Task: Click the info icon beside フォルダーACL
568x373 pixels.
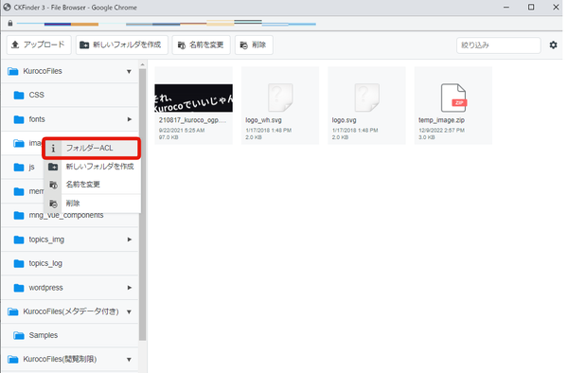Action: pyautogui.click(x=53, y=149)
